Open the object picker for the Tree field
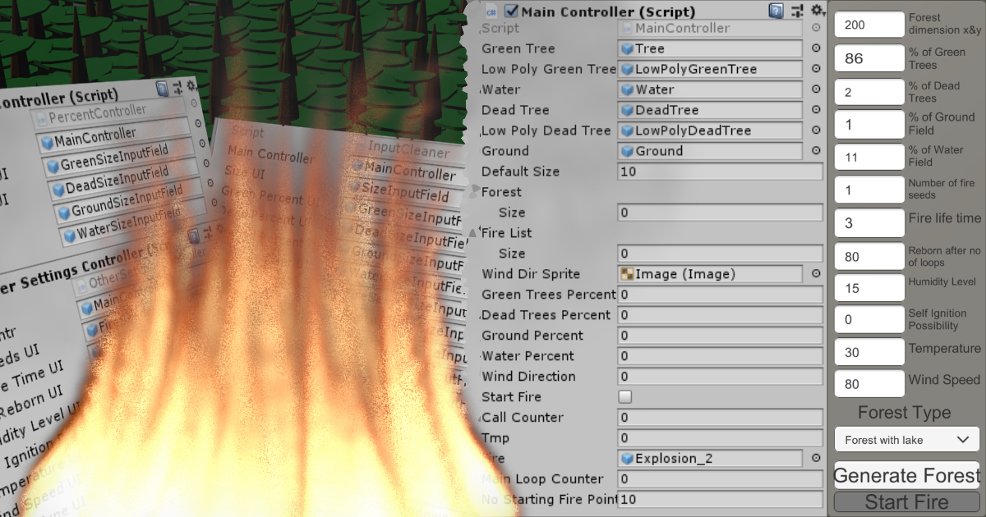 817,48
